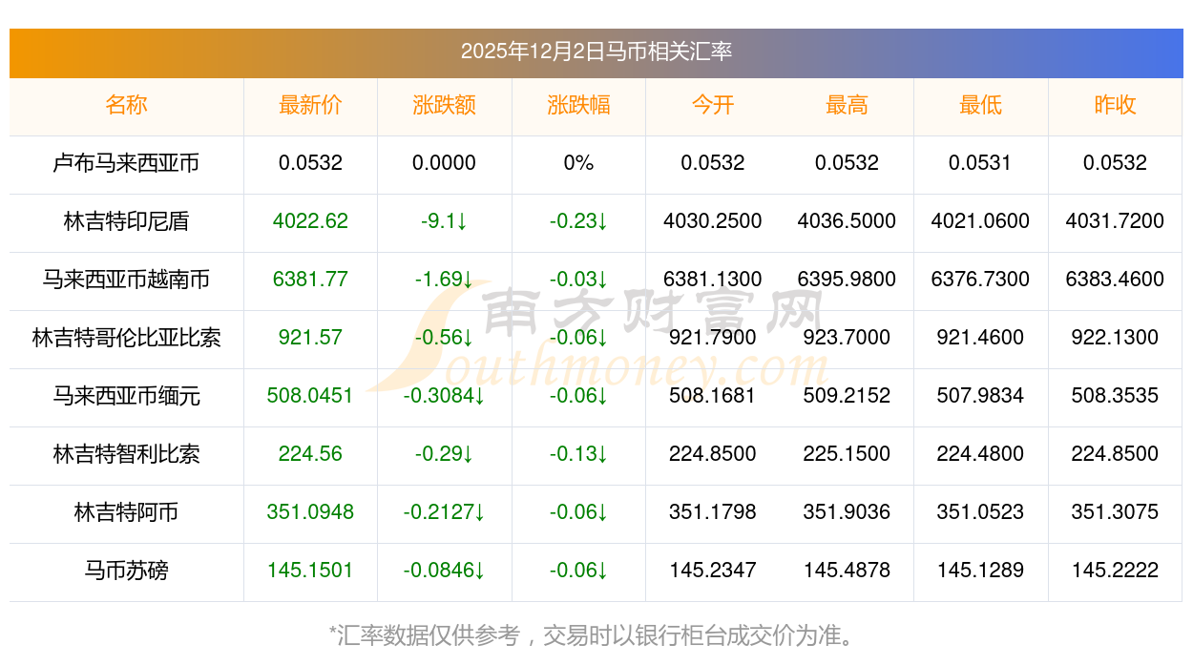This screenshot has height=665, width=1193.
Task: Click the 最新价 column header
Action: [310, 105]
